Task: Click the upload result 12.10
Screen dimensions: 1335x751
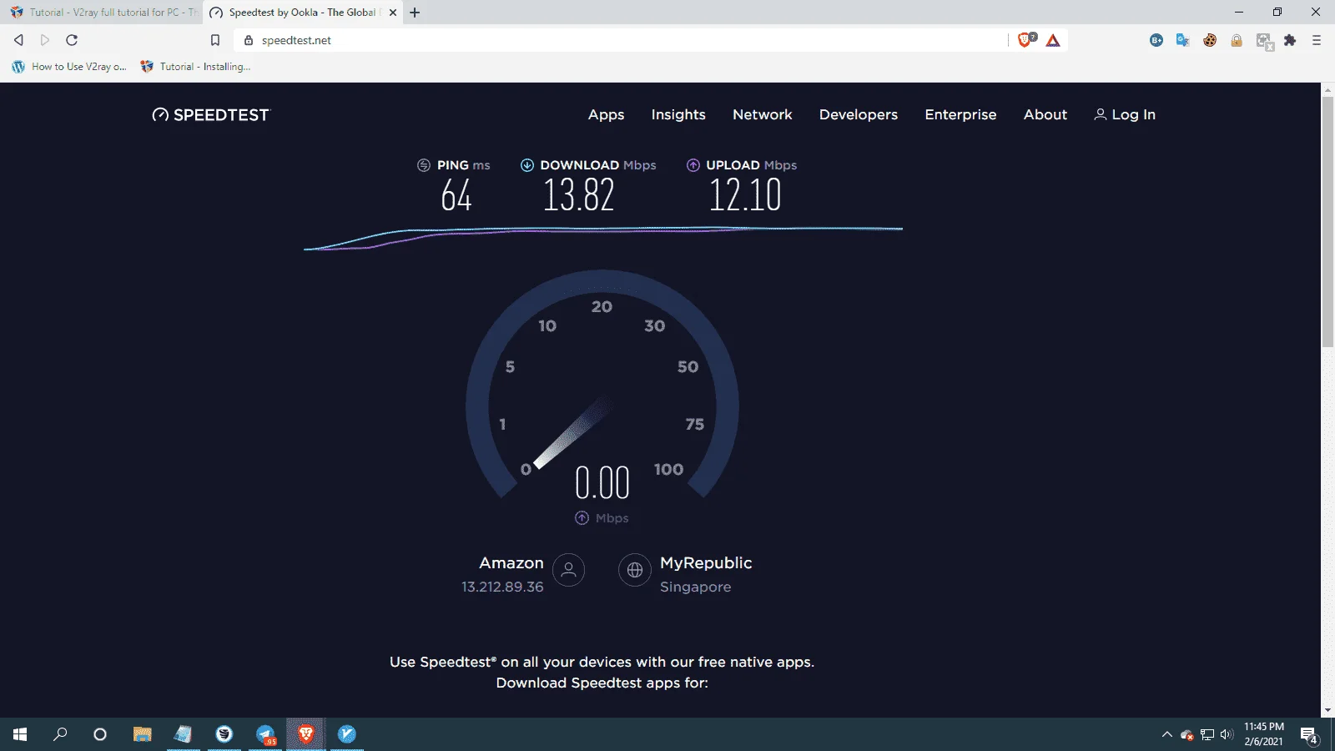Action: click(745, 196)
